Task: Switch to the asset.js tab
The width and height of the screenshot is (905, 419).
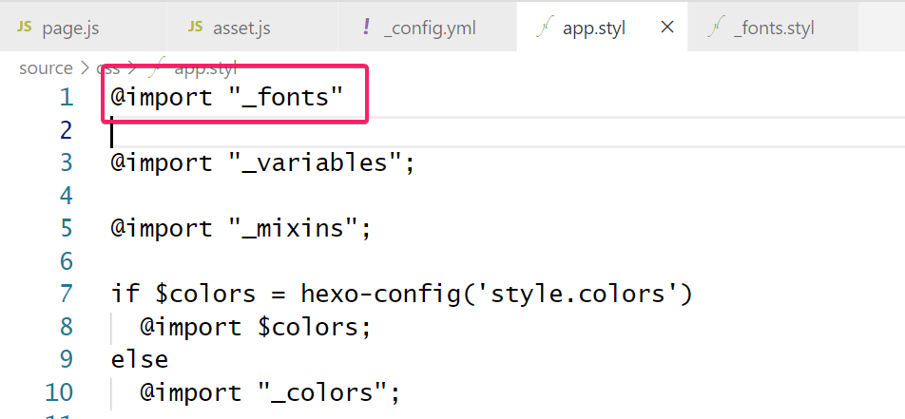Action: (x=241, y=28)
